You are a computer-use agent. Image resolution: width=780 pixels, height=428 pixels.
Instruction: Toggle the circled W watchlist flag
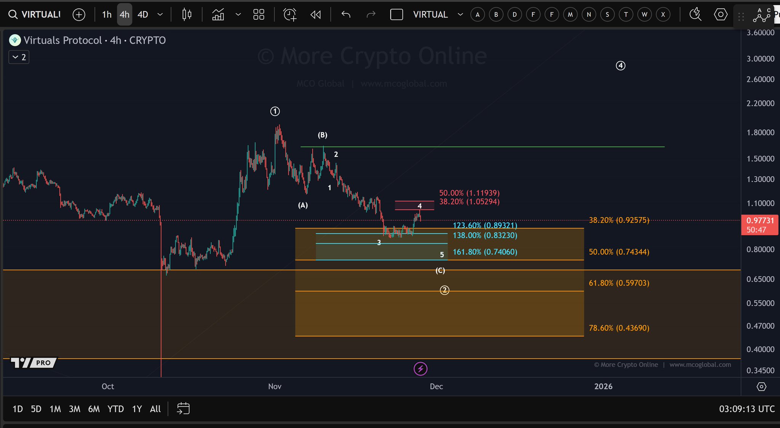(x=644, y=14)
